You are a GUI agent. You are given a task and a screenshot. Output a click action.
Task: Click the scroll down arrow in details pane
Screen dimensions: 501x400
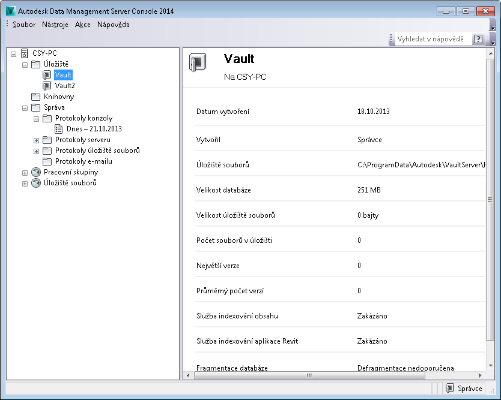pyautogui.click(x=490, y=366)
